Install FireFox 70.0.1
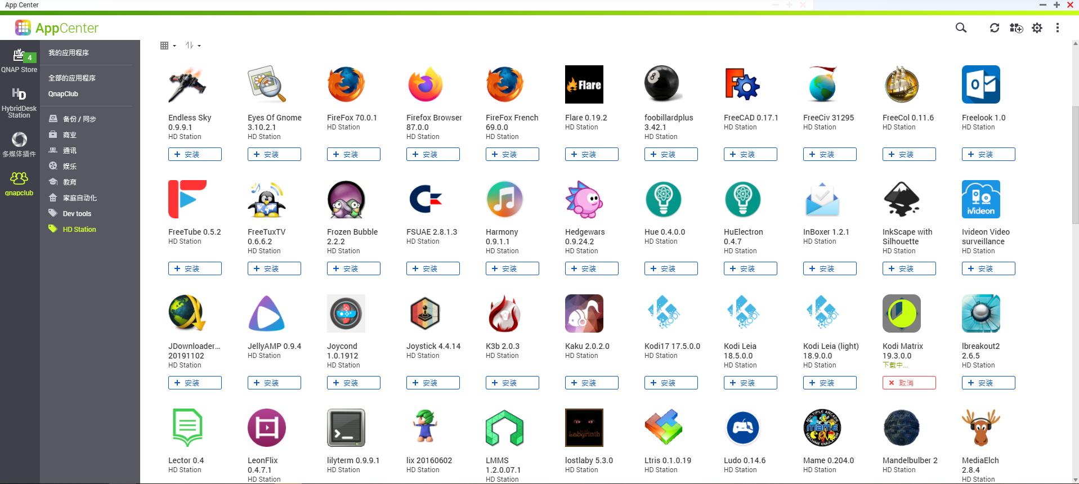 tap(353, 154)
